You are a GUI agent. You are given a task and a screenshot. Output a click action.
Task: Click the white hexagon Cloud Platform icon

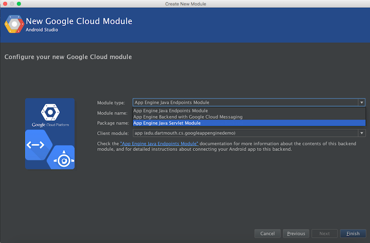50,112
